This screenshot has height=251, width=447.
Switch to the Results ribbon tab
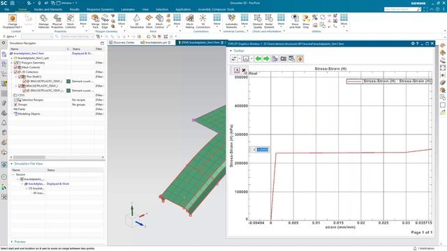tap(75, 9)
